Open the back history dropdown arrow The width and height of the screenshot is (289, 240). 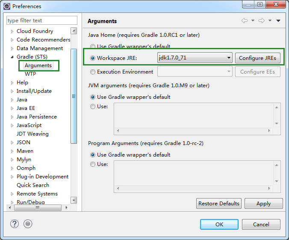(253, 21)
